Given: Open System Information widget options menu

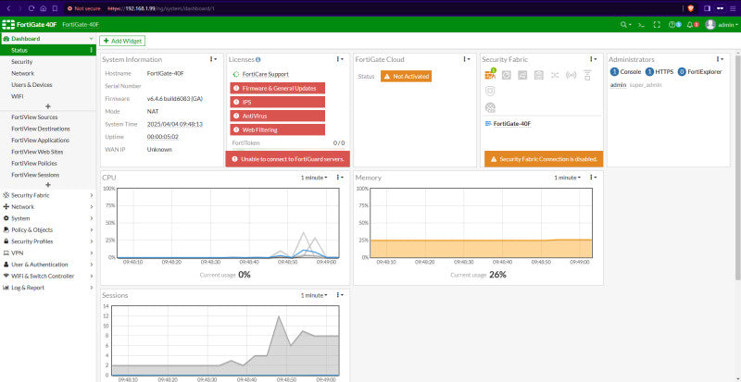Looking at the screenshot, I should click(x=213, y=59).
